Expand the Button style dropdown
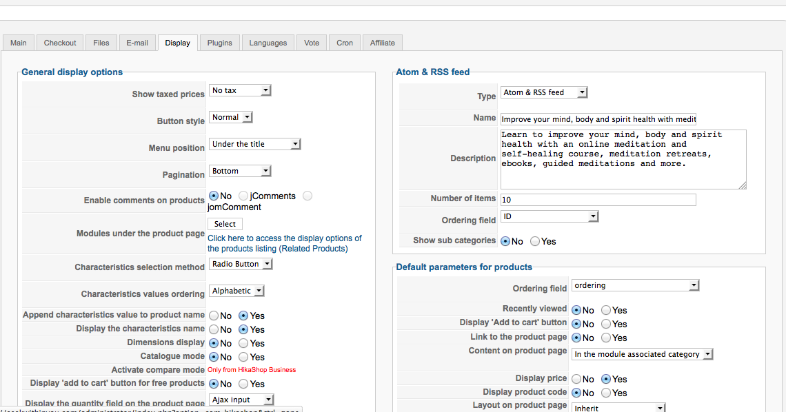The width and height of the screenshot is (786, 412). tap(231, 117)
